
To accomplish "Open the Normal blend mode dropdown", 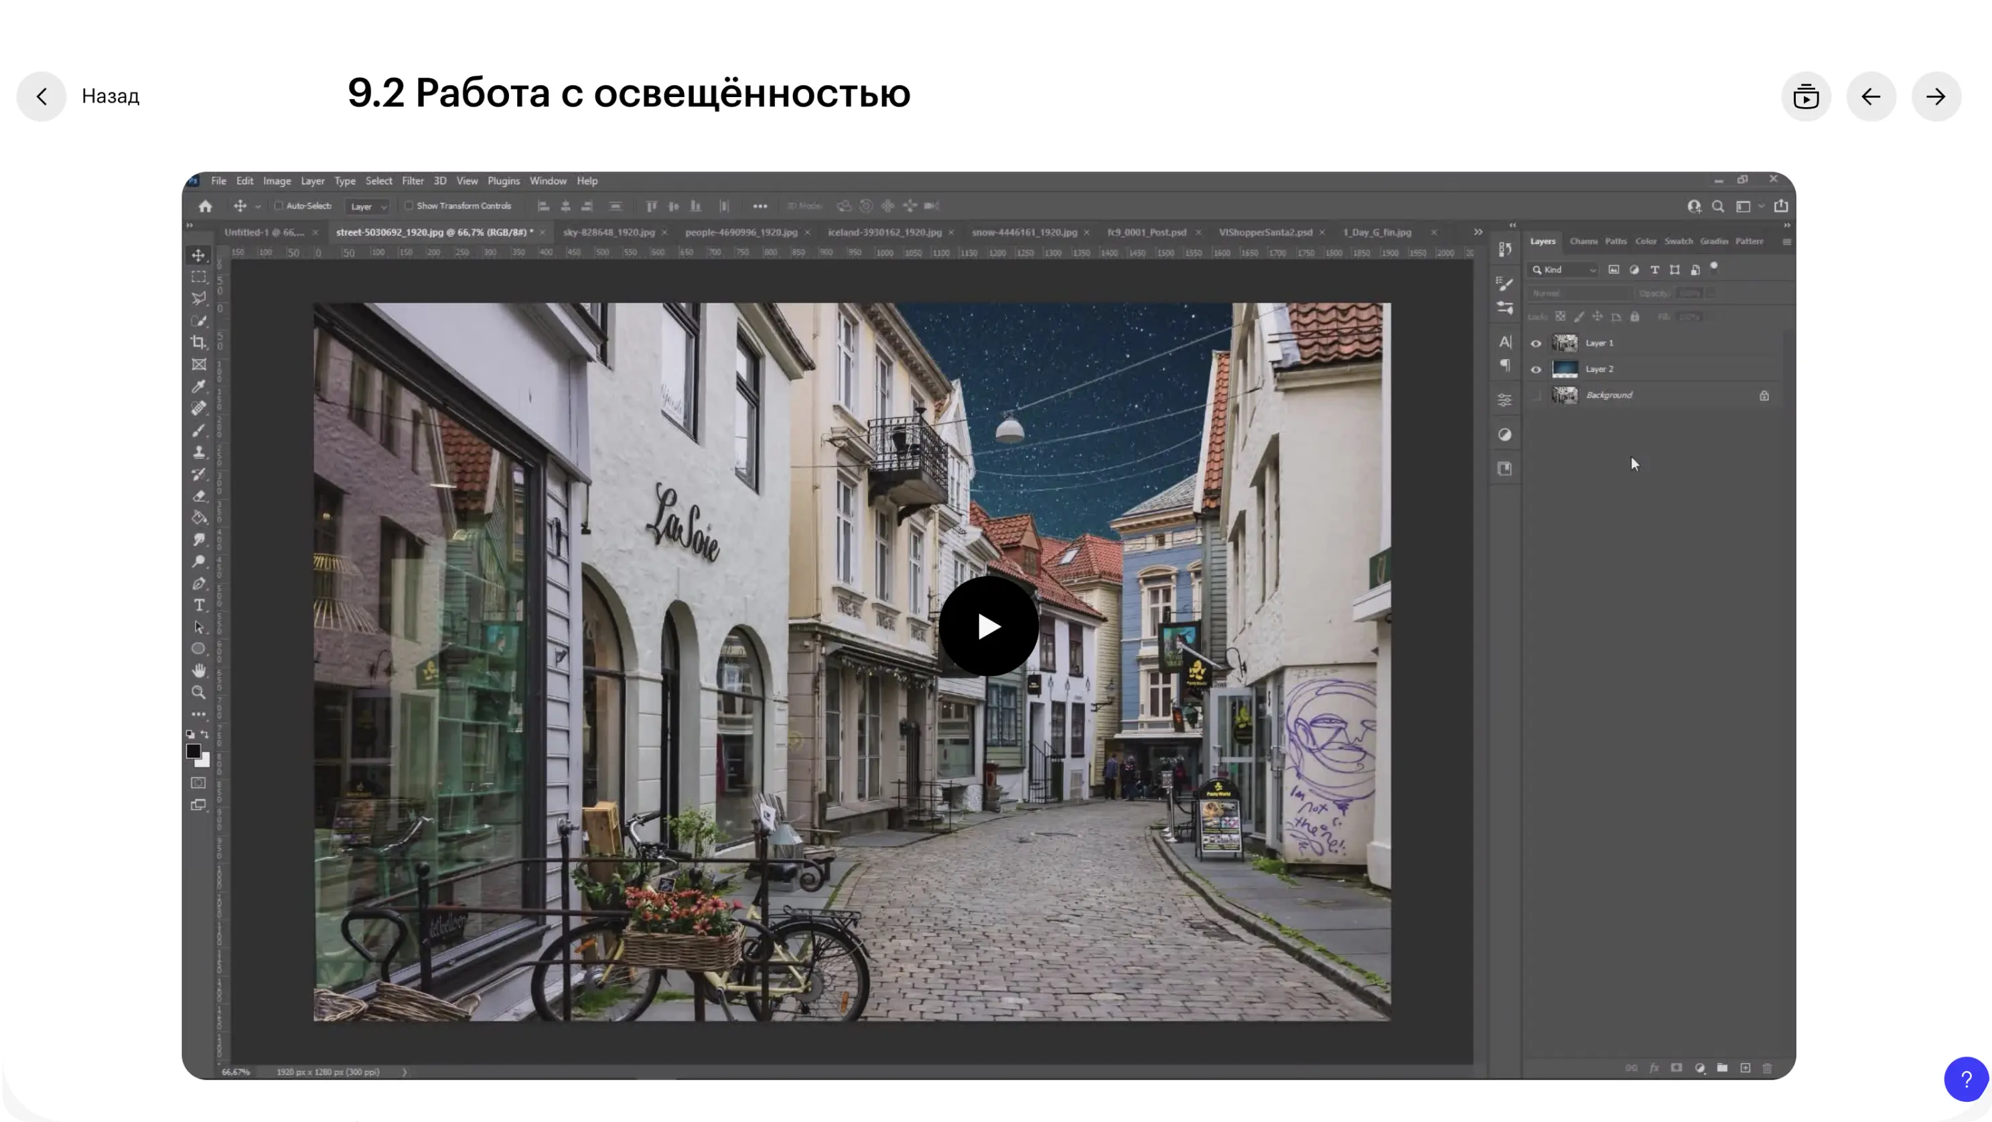I will (1580, 294).
